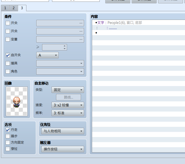Open the 触发器 trigger dropdown
The image size is (185, 164).
pos(63,149)
